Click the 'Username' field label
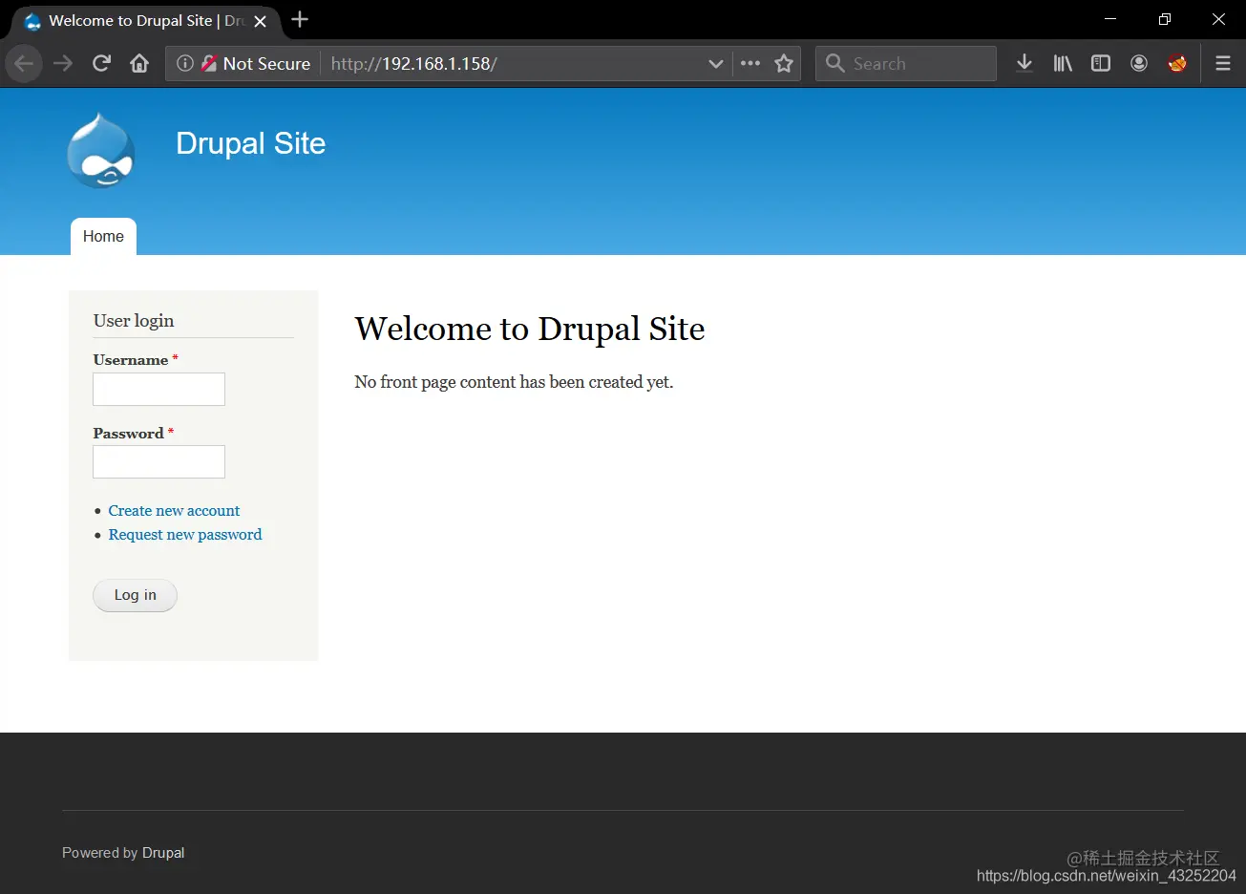This screenshot has width=1246, height=894. (x=131, y=360)
